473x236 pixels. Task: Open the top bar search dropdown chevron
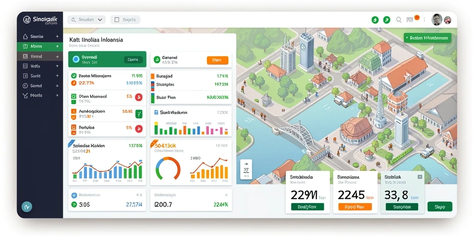(x=100, y=20)
